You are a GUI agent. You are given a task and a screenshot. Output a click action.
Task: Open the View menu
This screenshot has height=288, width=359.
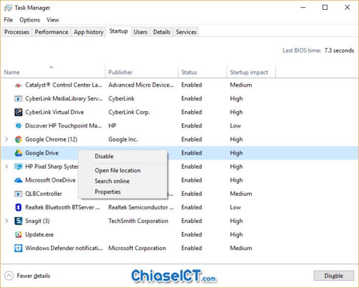point(53,20)
